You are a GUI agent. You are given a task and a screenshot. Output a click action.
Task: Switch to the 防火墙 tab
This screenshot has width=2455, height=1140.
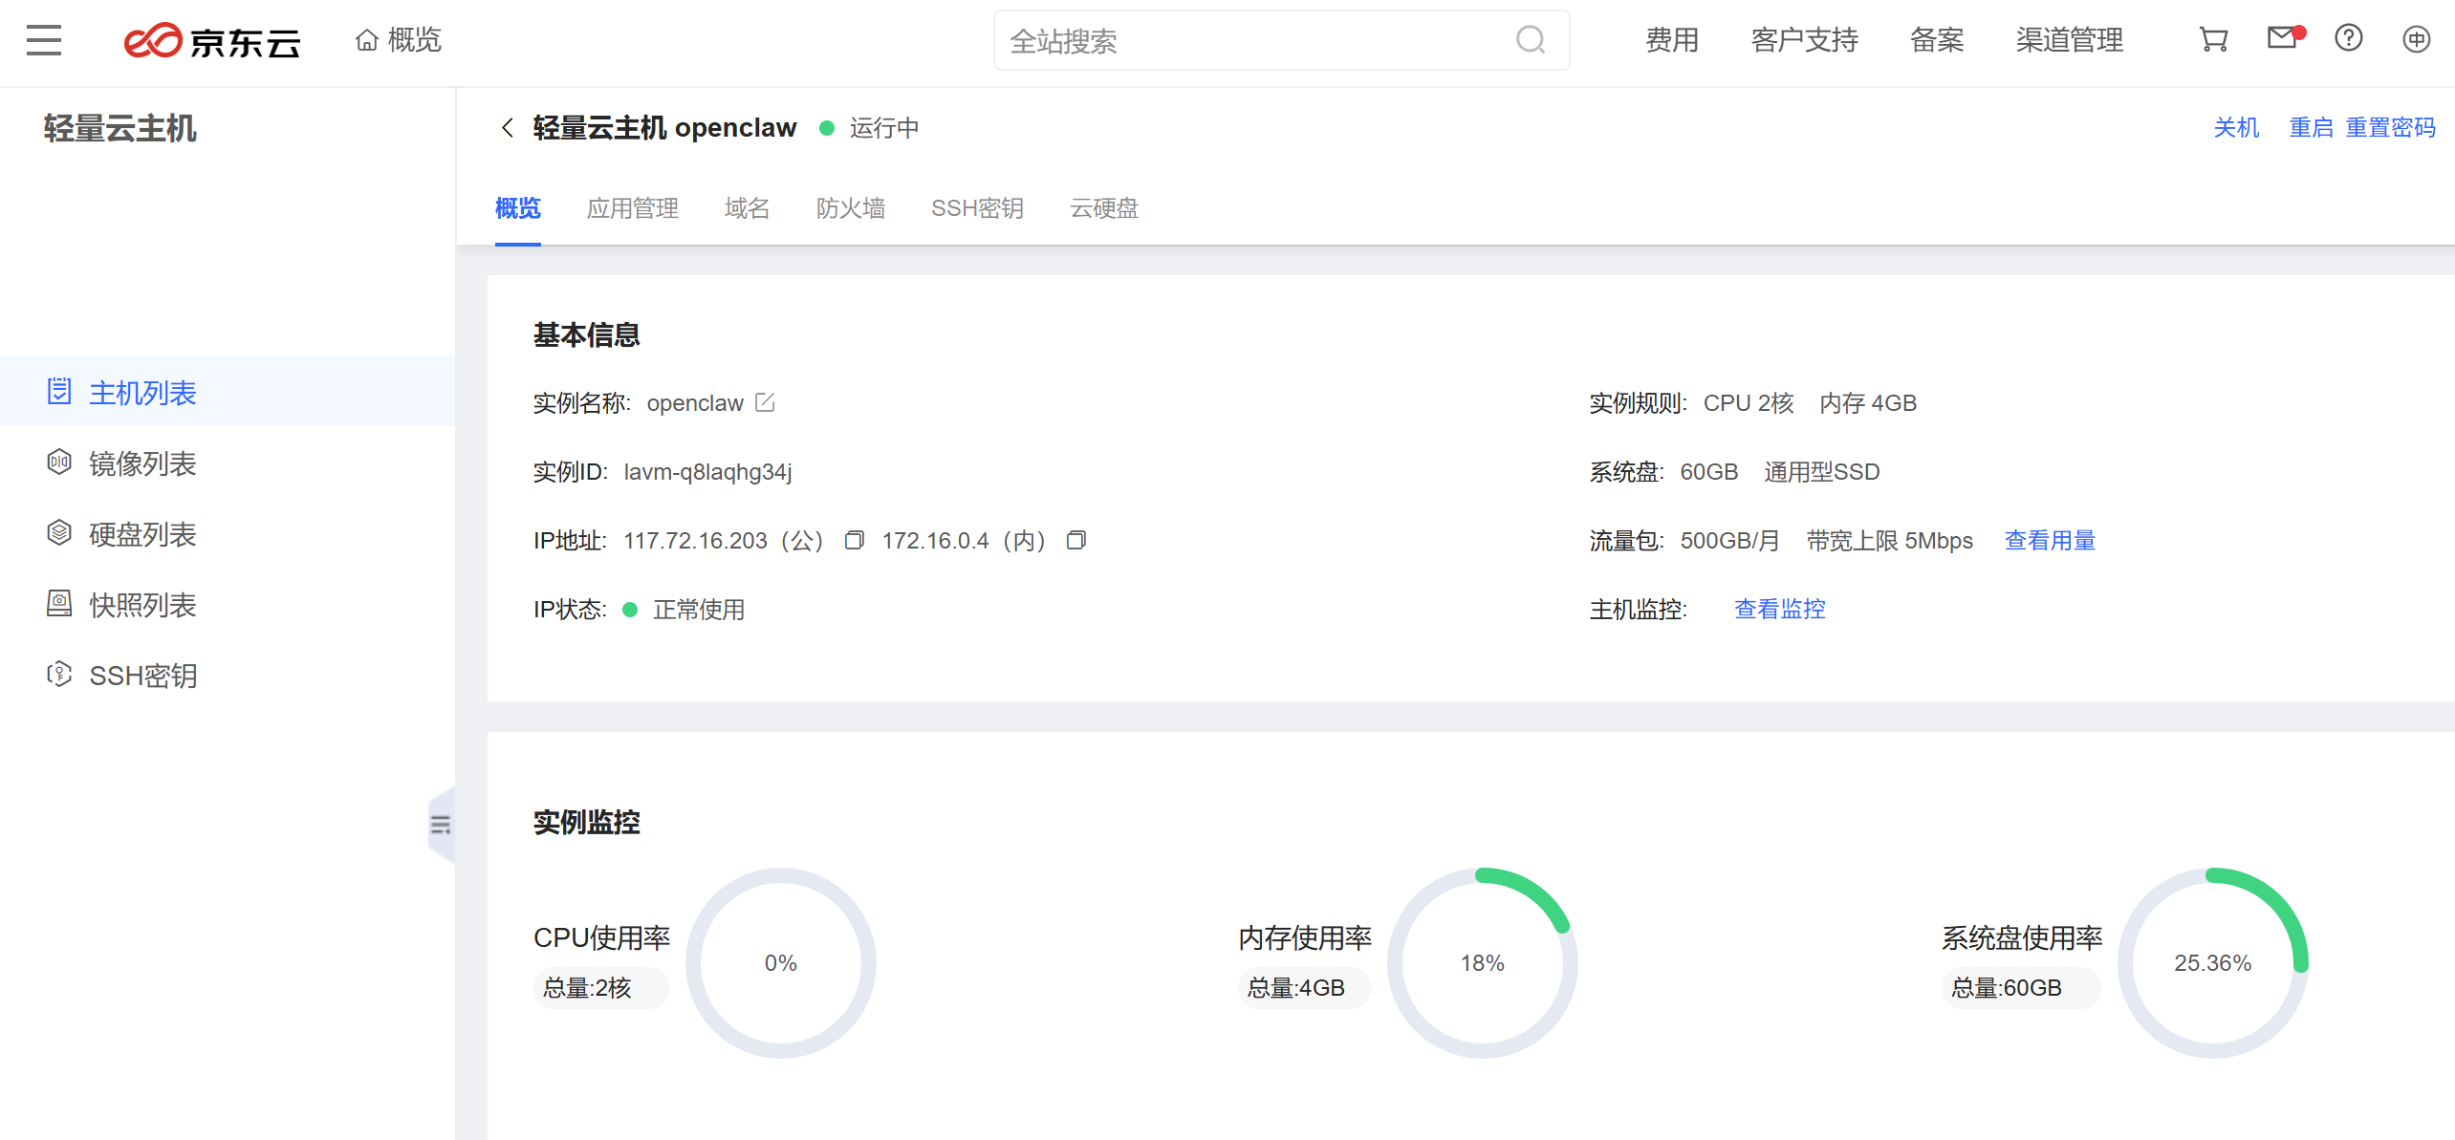(850, 208)
